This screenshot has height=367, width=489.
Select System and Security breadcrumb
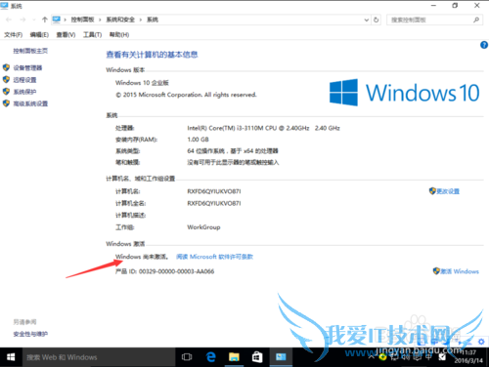click(x=120, y=20)
